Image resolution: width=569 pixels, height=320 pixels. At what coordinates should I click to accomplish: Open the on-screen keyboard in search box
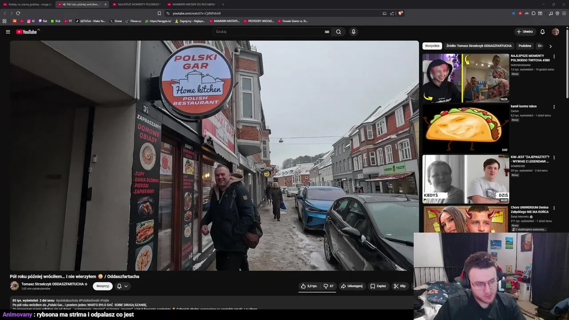(x=327, y=32)
